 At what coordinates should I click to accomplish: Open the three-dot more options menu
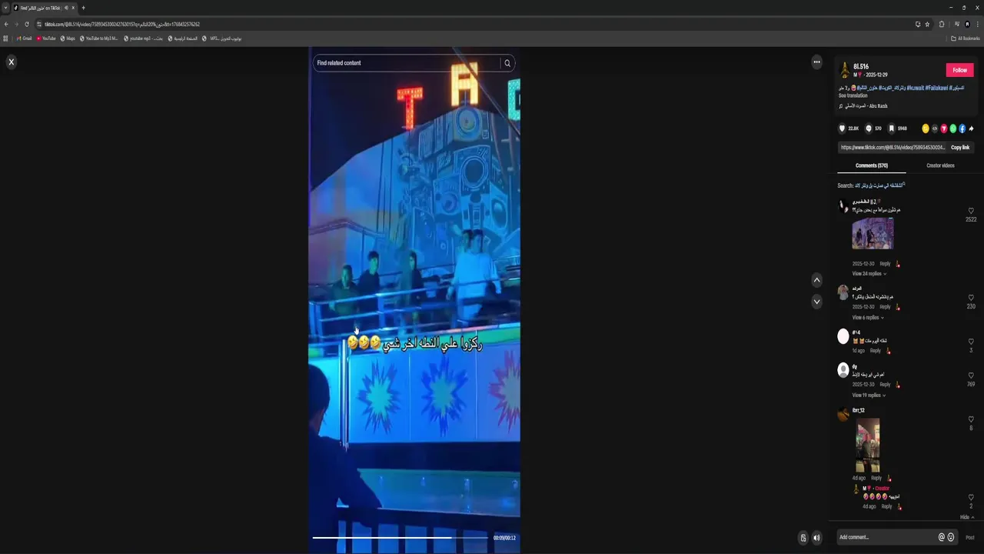click(816, 62)
